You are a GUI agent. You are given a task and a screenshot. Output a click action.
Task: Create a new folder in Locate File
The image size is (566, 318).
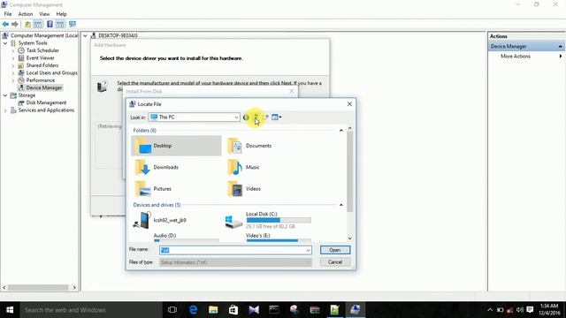pos(265,117)
